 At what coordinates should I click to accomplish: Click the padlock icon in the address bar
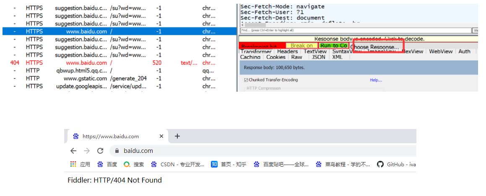coord(117,151)
